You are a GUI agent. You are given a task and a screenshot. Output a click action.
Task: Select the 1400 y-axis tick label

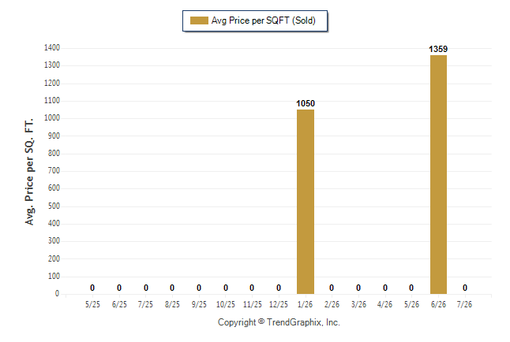(52, 48)
